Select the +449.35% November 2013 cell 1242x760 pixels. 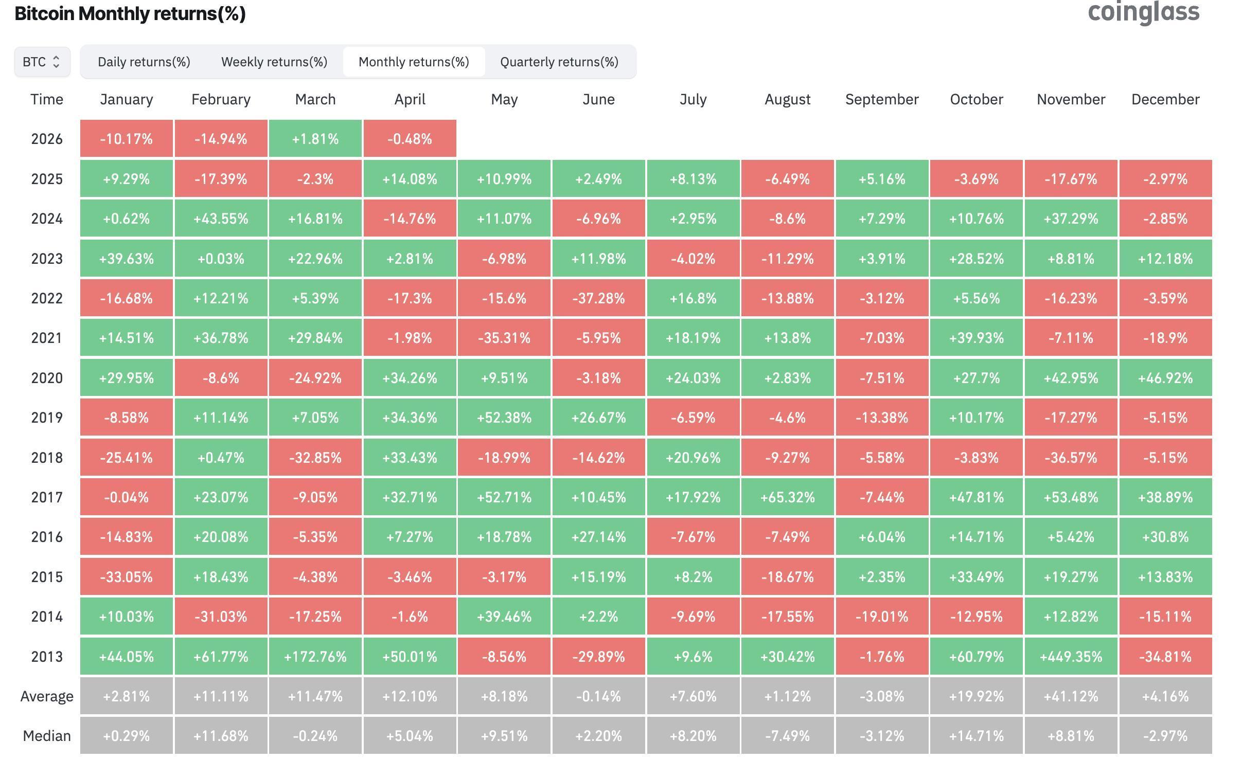point(1070,656)
